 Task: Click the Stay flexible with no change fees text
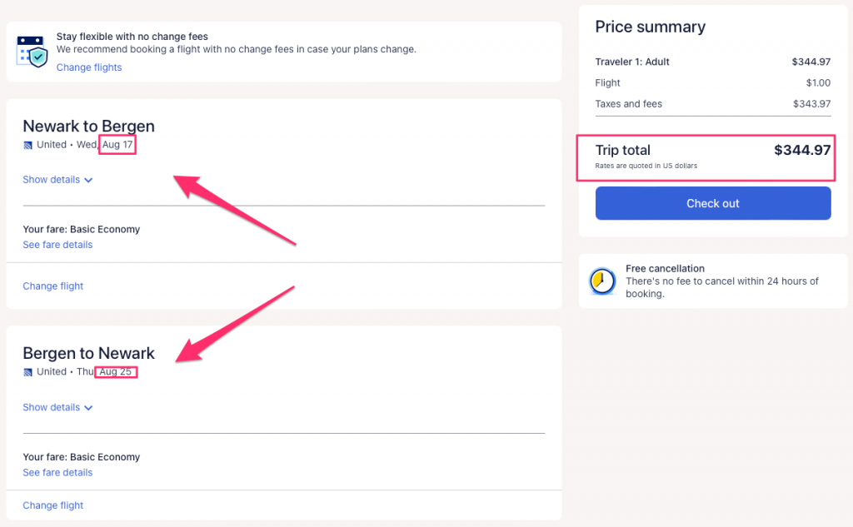coord(132,37)
